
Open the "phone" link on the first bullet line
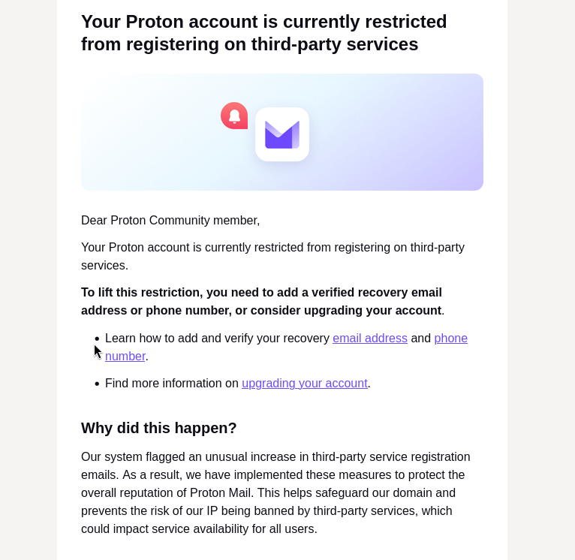pyautogui.click(x=450, y=338)
